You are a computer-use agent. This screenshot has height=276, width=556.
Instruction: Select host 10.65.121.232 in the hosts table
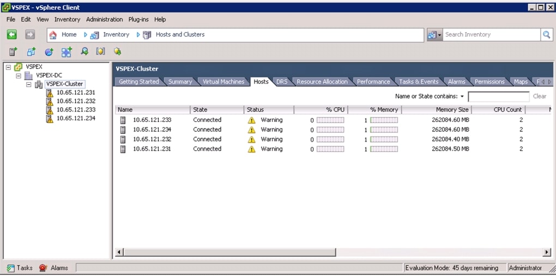[x=152, y=139]
